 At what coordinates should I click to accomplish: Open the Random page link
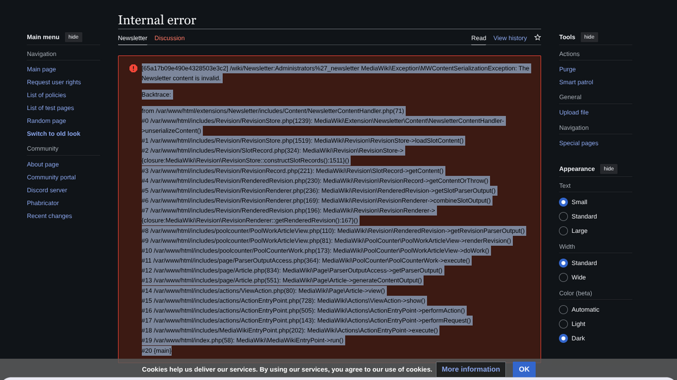[x=46, y=121]
